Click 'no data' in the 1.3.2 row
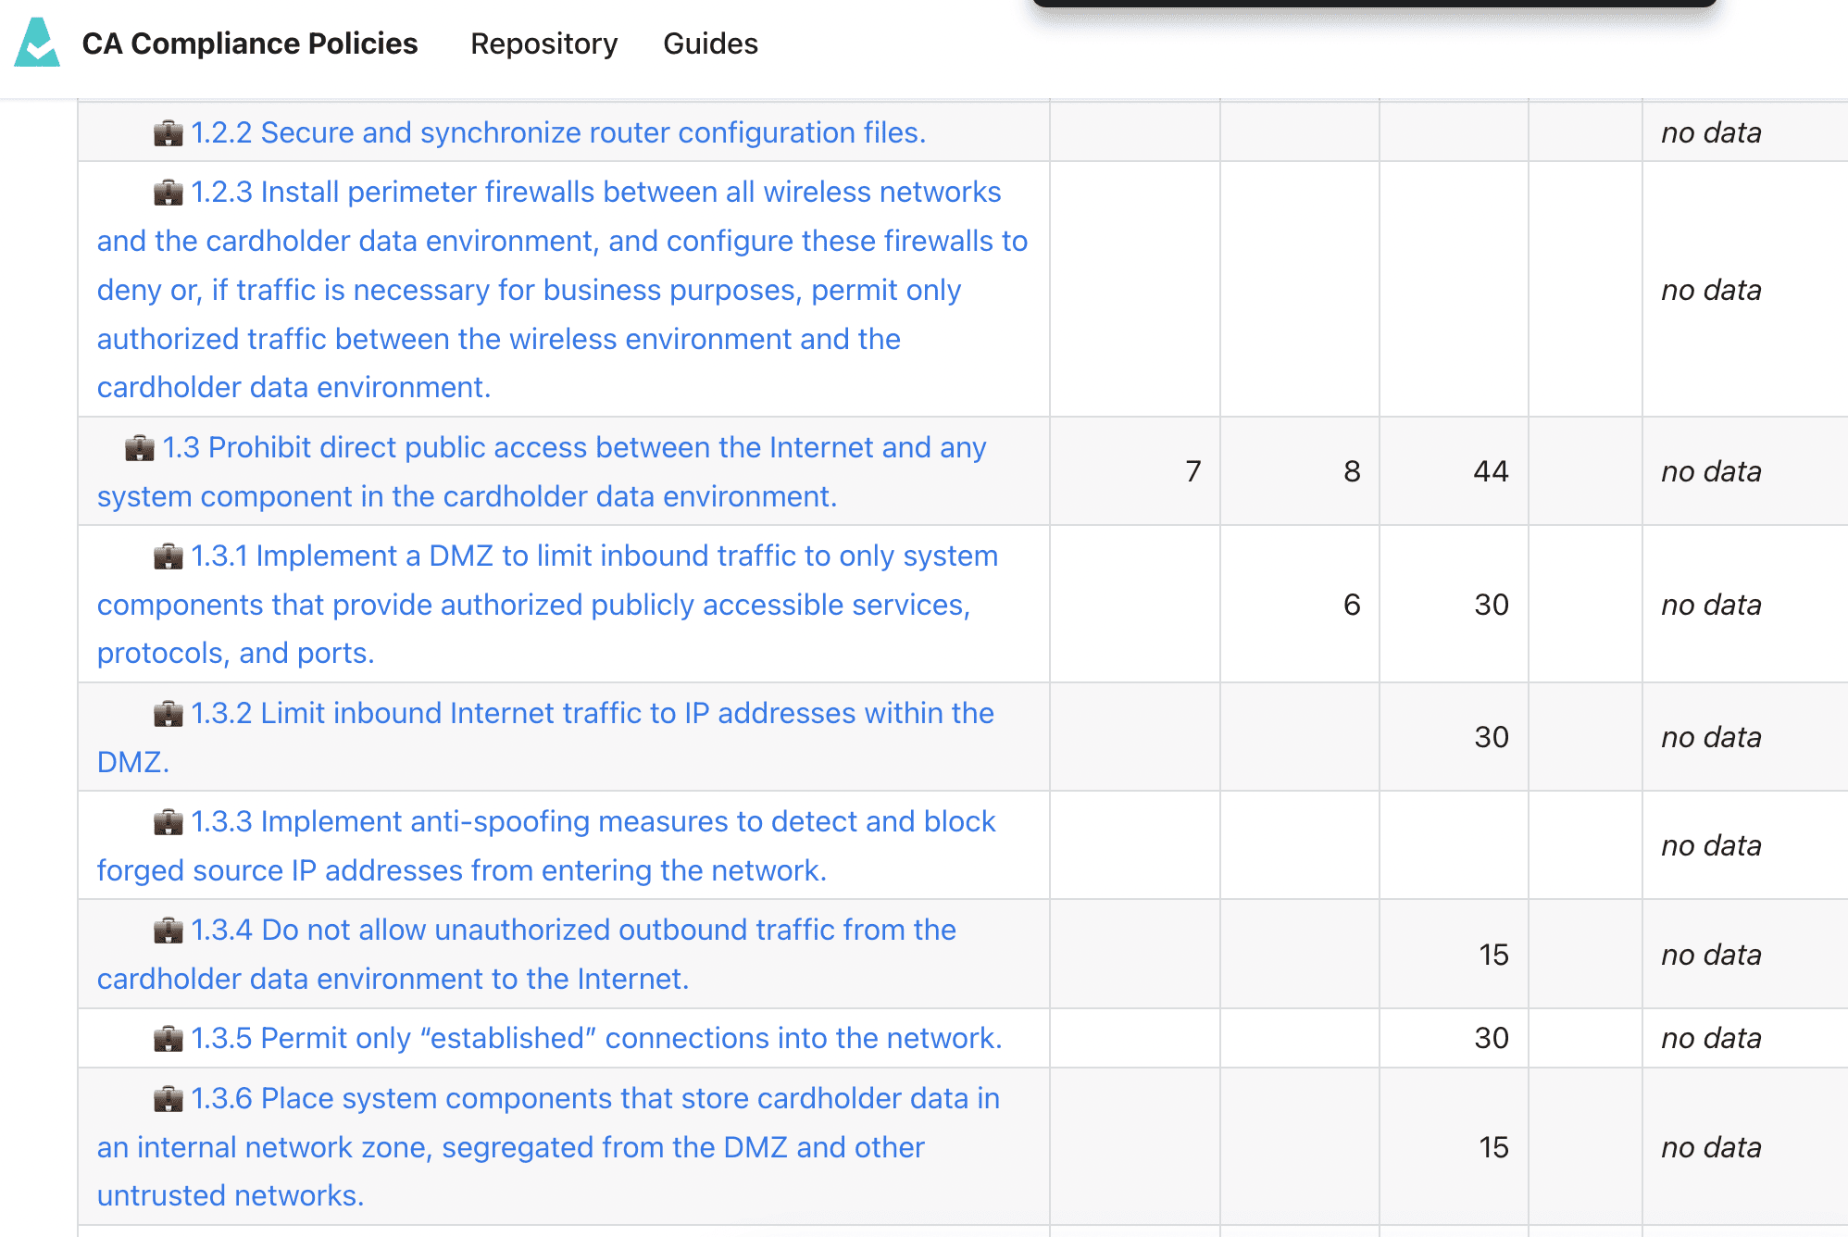Screen dimensions: 1848x1237 click(x=1711, y=737)
